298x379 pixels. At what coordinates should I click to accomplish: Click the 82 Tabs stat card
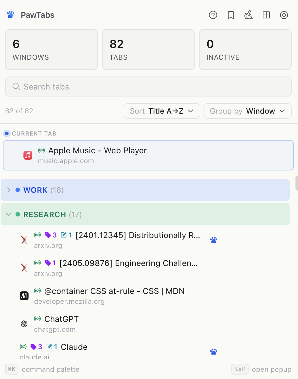[148, 50]
